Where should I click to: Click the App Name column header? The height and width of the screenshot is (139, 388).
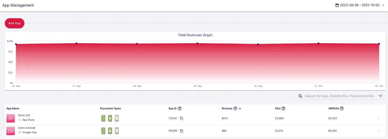[13, 109]
